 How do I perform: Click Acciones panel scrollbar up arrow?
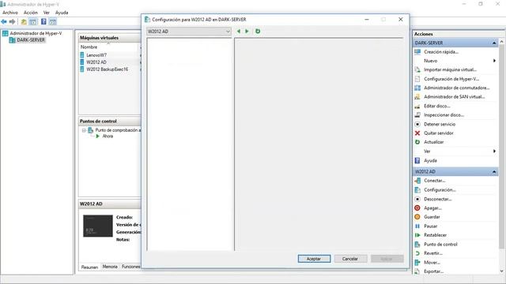point(501,42)
